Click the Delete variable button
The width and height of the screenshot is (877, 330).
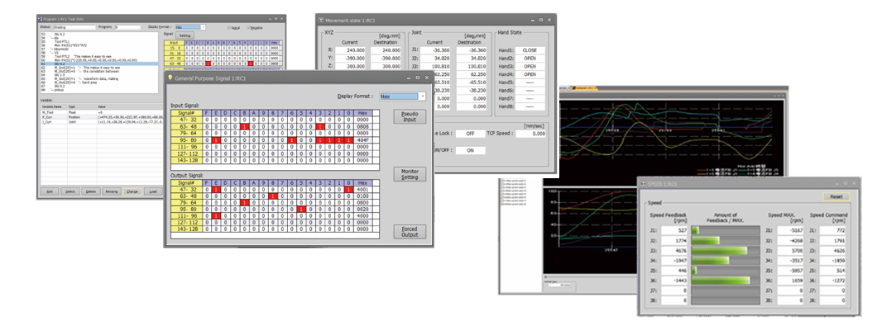91,191
